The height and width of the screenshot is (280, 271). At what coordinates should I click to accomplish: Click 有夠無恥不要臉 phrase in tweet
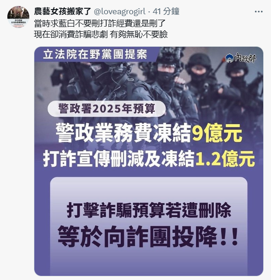click(x=138, y=34)
